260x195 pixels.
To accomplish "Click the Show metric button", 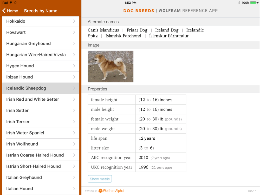I will click(x=100, y=179).
